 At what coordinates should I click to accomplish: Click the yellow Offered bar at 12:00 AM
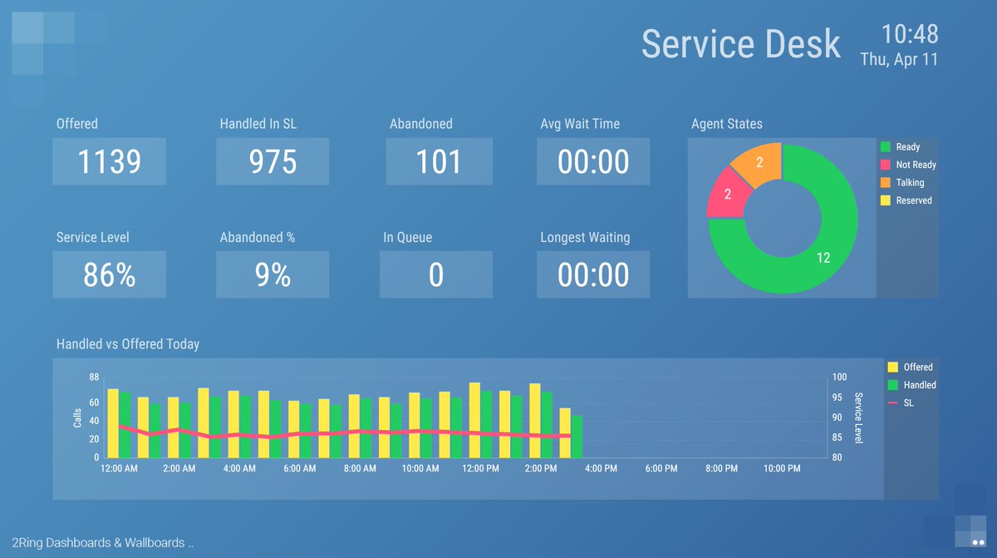[113, 423]
